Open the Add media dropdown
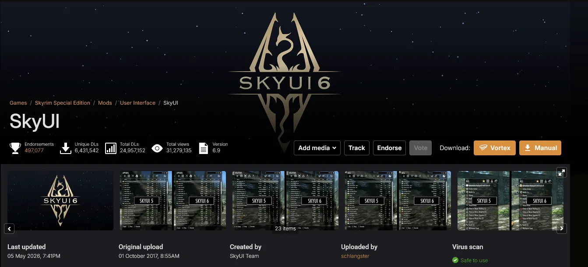Viewport: 588px width, 267px height. tap(317, 148)
